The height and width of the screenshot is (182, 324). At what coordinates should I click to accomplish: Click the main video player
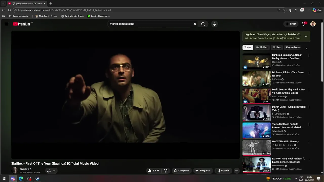click(125, 95)
